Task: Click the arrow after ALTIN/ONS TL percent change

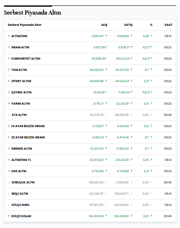Action: coord(151,160)
